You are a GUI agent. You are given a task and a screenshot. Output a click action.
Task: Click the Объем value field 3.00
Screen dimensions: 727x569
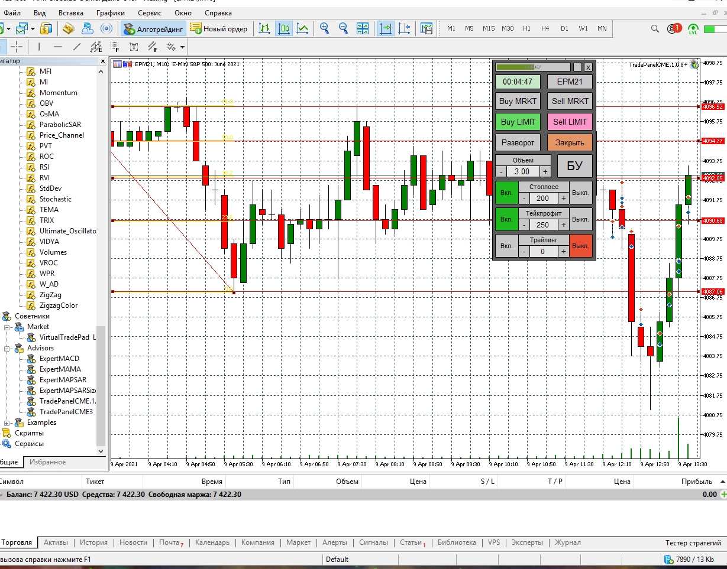[x=522, y=171]
